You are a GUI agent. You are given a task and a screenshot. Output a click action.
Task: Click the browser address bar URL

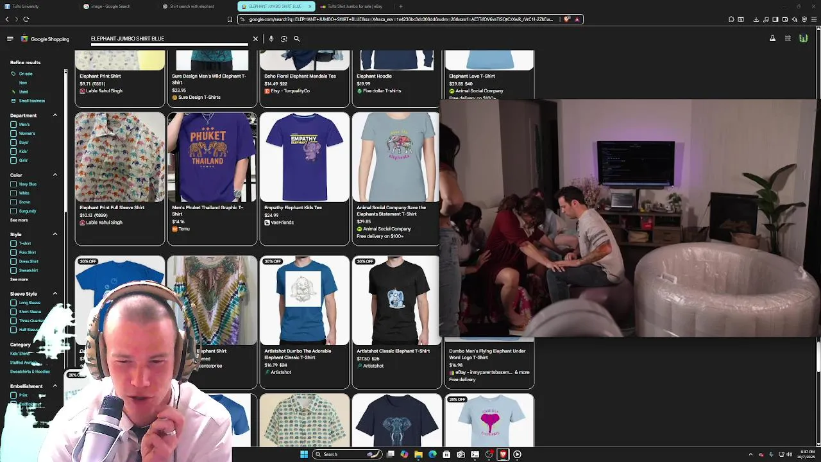[x=401, y=19]
